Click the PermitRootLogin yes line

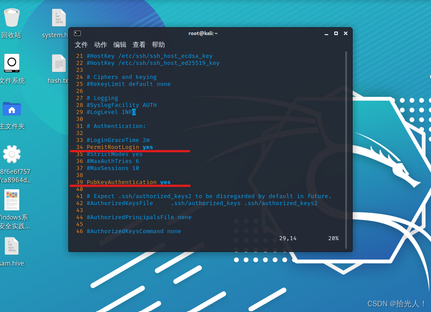[x=118, y=147]
